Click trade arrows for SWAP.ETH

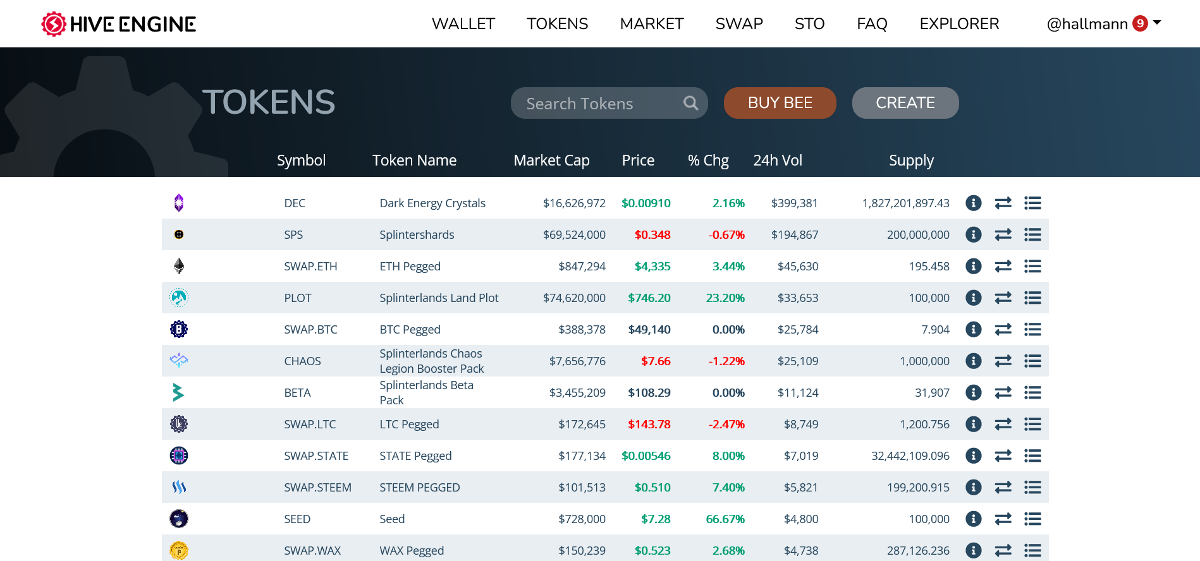tap(1003, 266)
